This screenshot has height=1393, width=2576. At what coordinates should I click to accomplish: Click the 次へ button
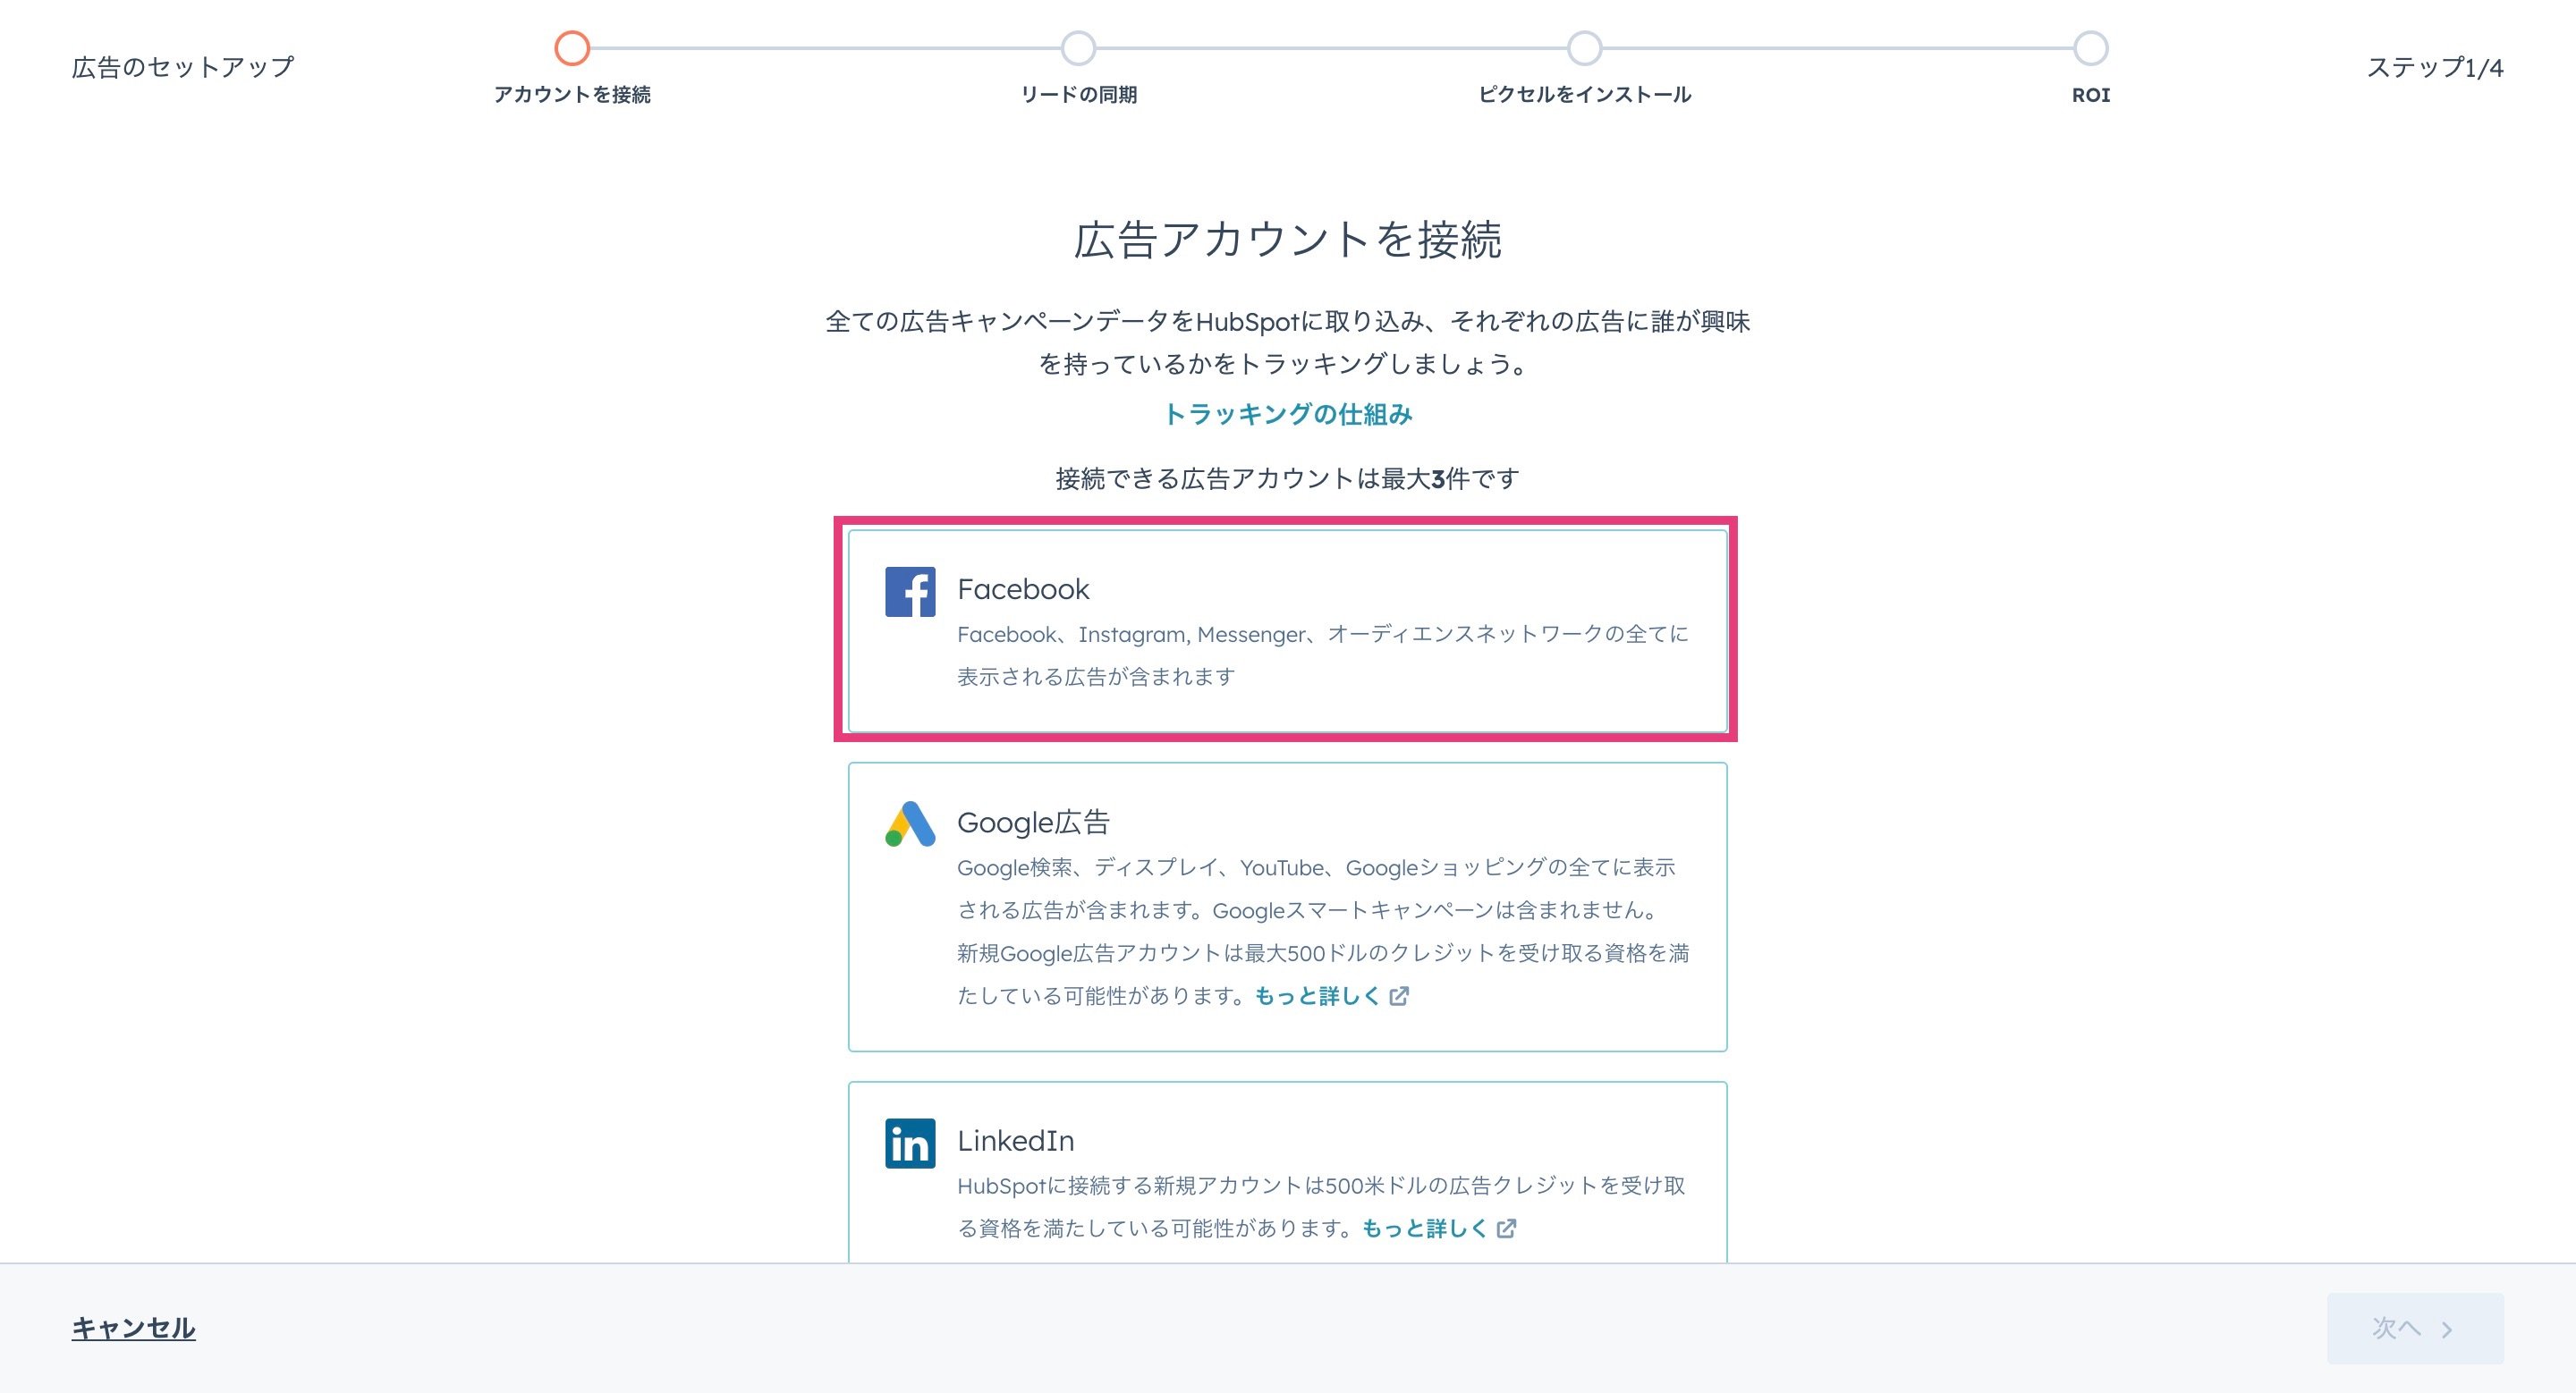(x=2415, y=1328)
